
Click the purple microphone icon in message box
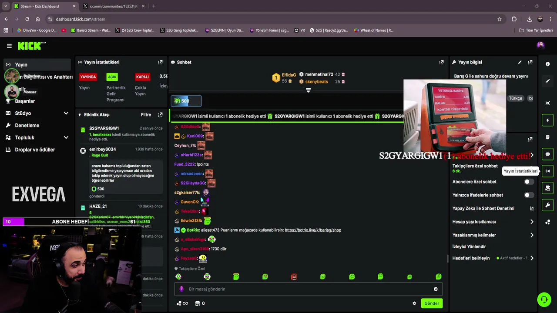point(182,289)
